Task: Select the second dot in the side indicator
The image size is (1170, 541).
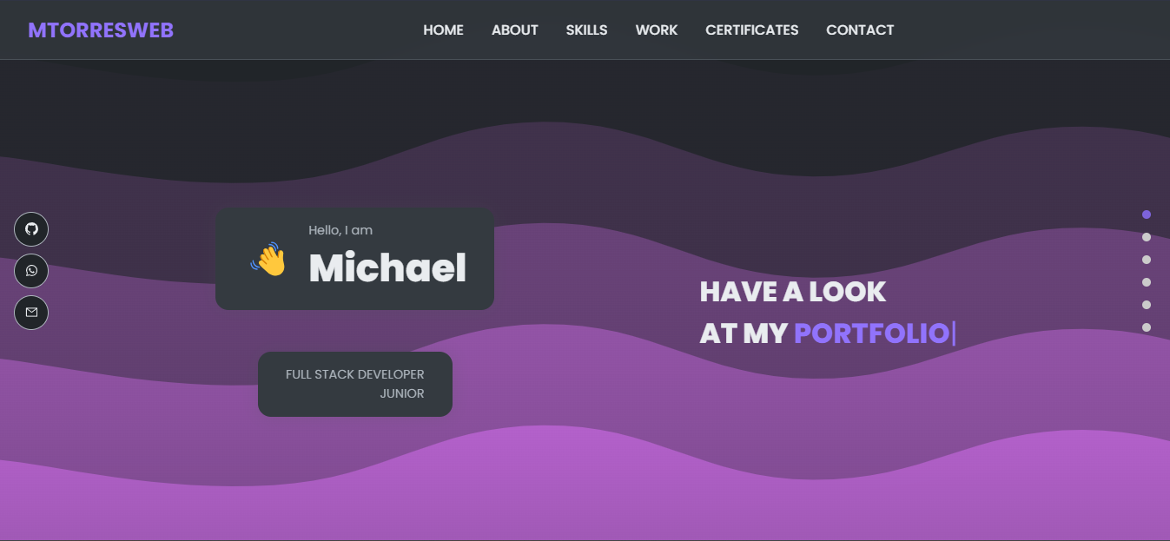Action: tap(1147, 237)
